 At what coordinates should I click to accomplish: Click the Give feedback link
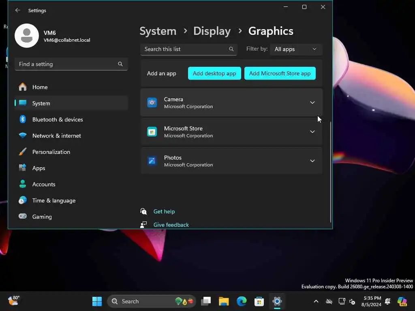[x=171, y=224]
